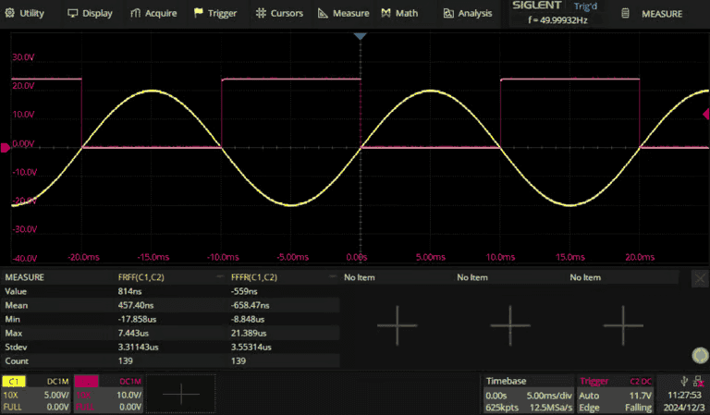The width and height of the screenshot is (710, 415).
Task: Open the C2 channel settings box
Action: point(108,394)
